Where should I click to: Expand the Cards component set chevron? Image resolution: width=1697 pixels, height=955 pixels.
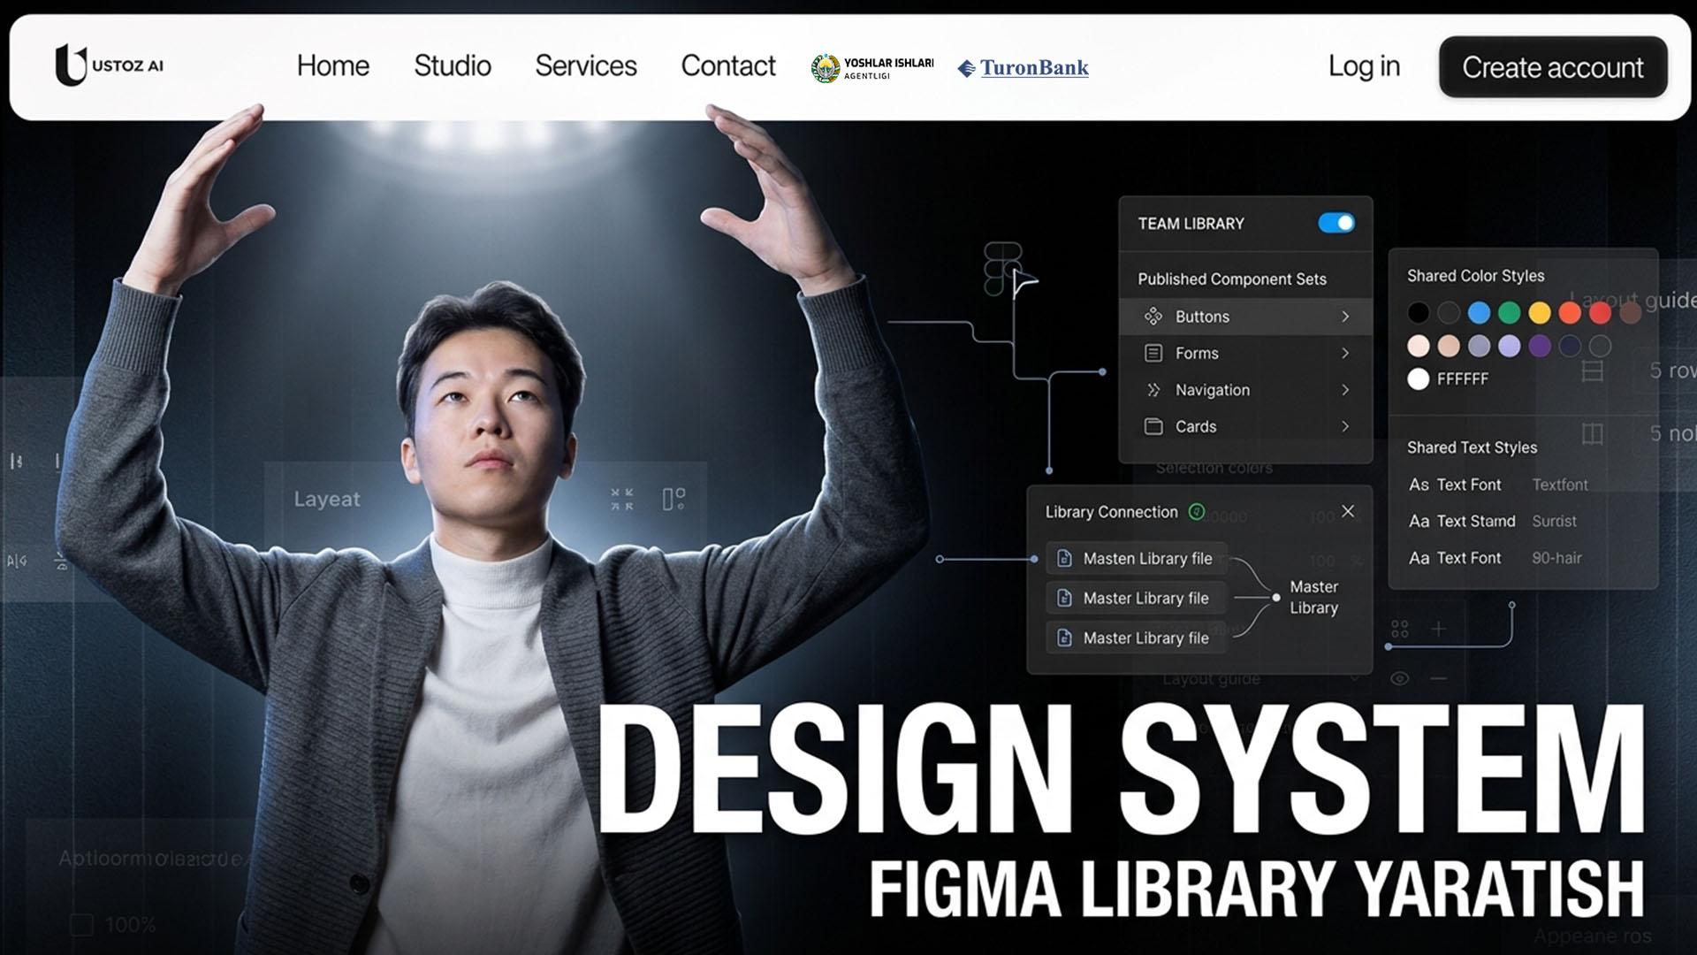point(1345,426)
